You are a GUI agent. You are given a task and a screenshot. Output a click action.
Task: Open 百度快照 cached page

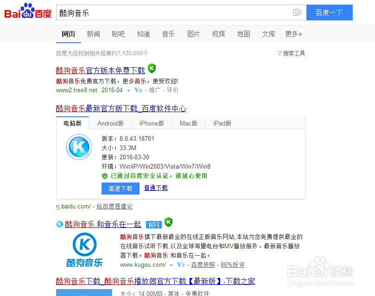click(203, 265)
